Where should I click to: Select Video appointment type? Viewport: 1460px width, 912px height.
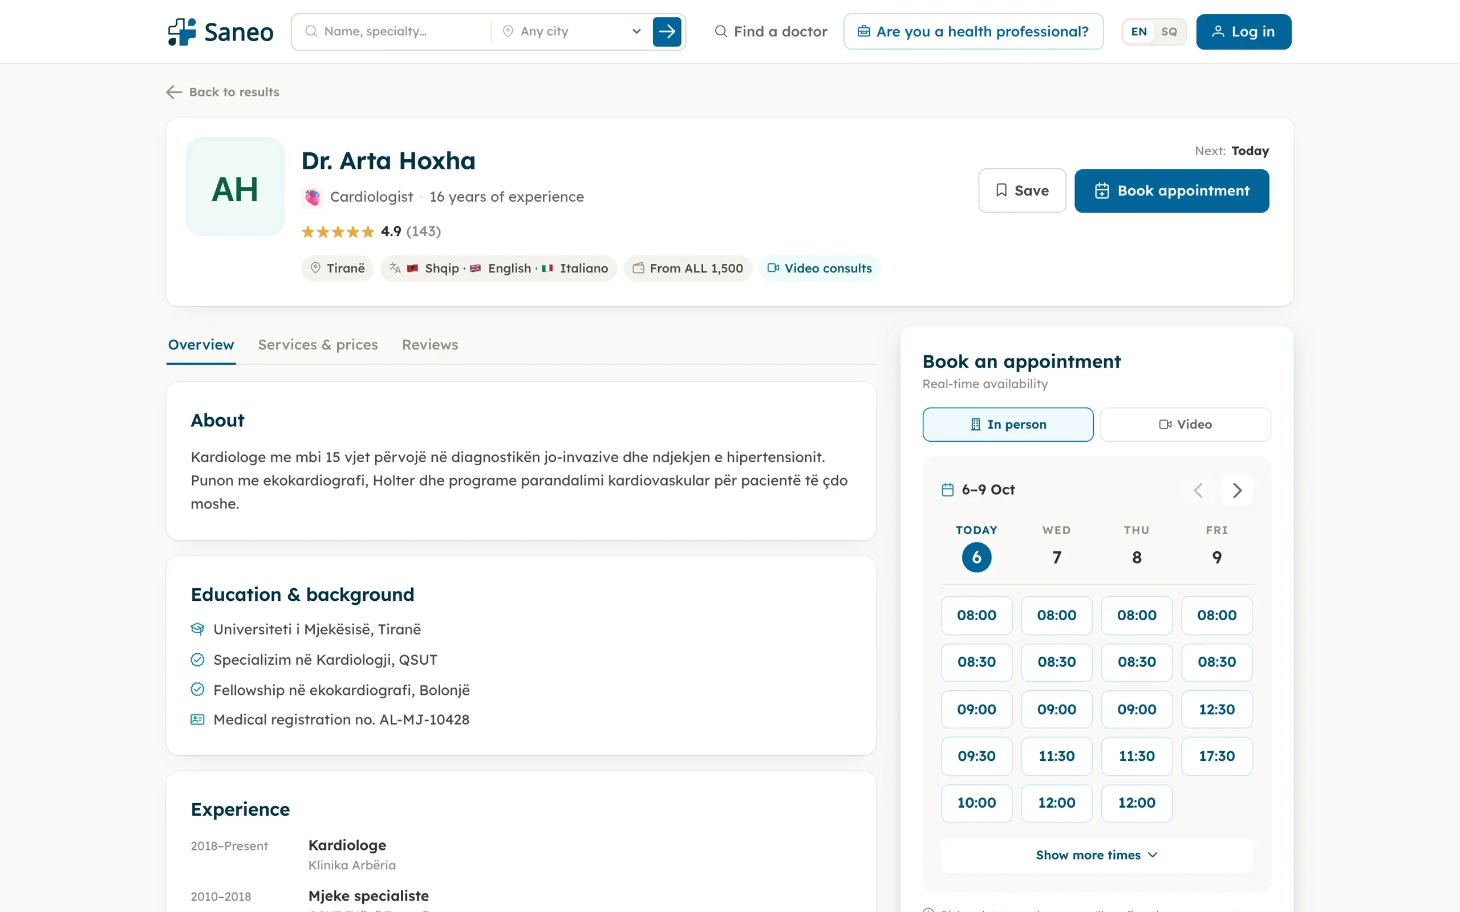[x=1185, y=425]
